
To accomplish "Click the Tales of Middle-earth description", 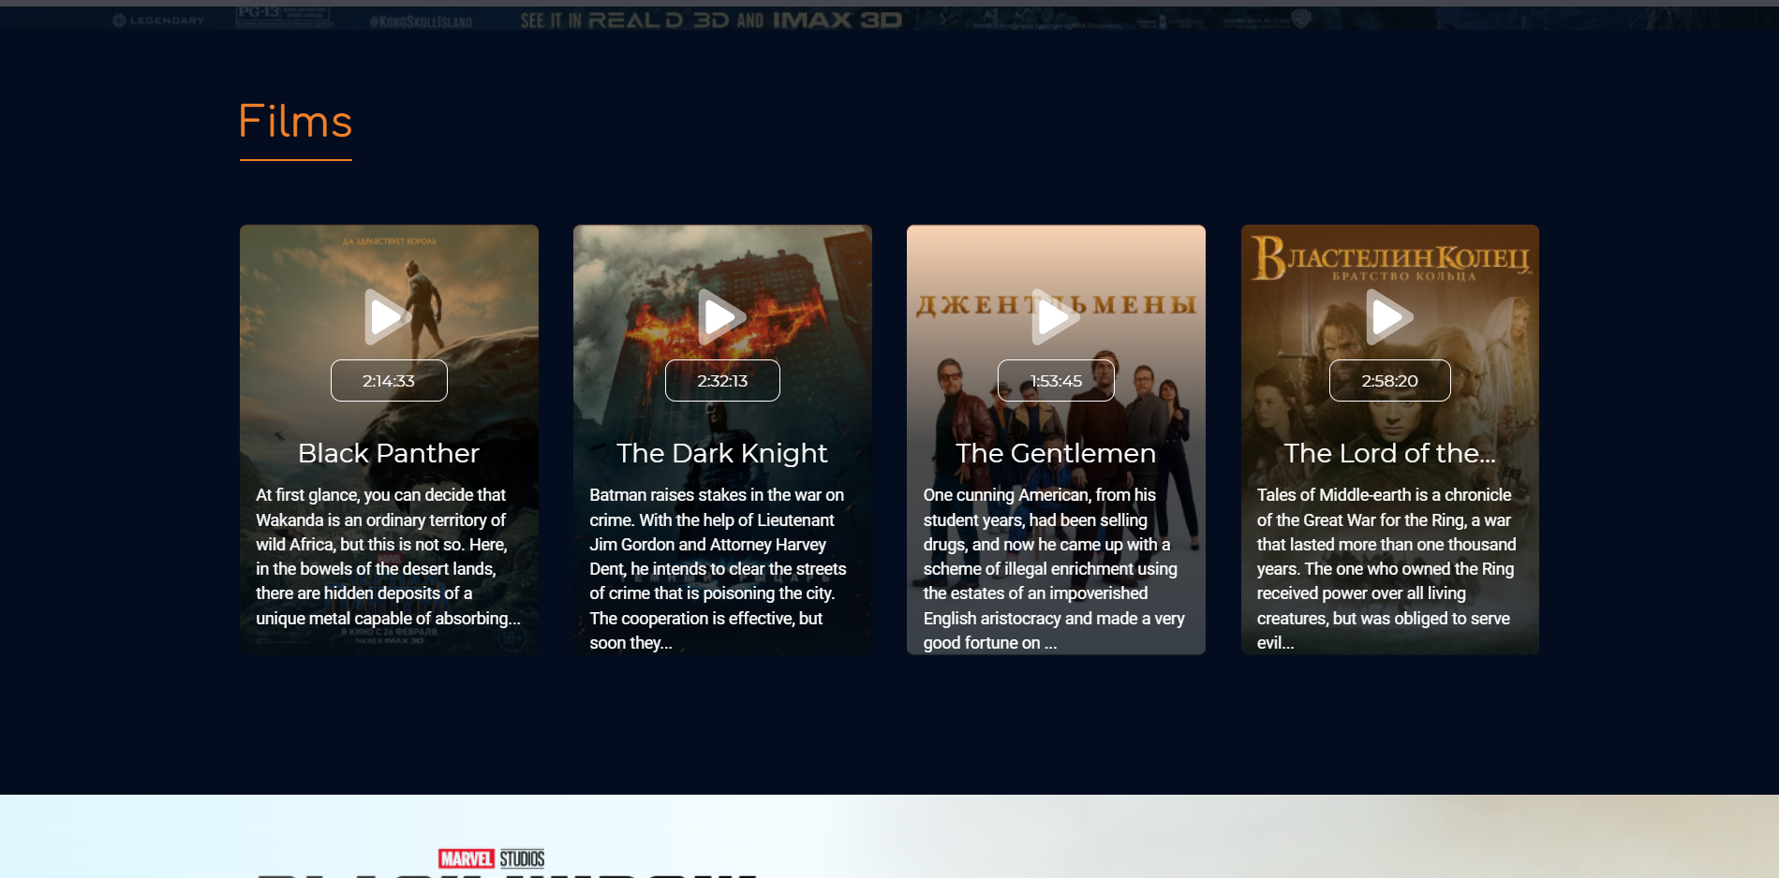I will tap(1386, 568).
